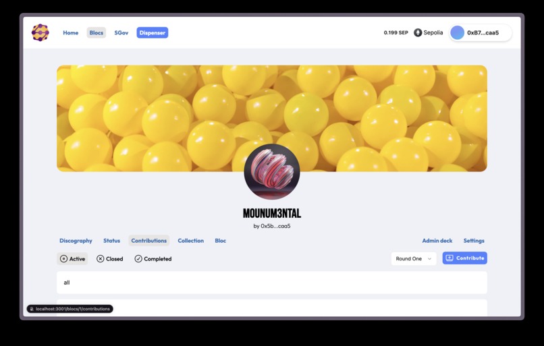Click the creator address 0x5b...caa5

point(275,226)
